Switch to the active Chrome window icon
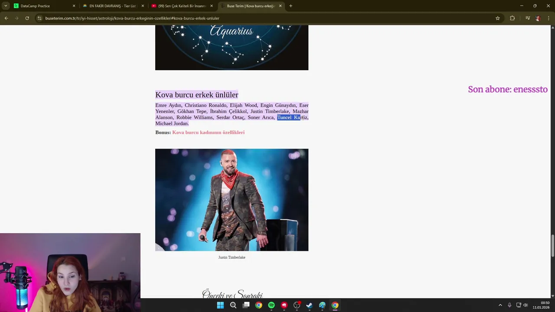The image size is (555, 312). (335, 305)
